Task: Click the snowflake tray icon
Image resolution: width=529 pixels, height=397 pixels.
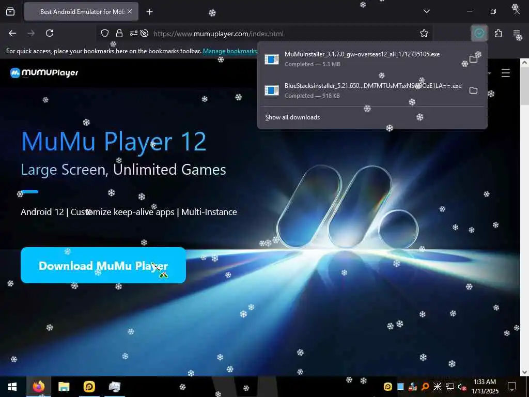Action: (x=437, y=387)
